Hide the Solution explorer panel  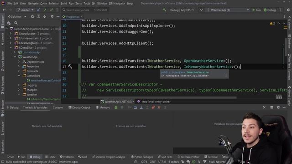[x=58, y=16]
